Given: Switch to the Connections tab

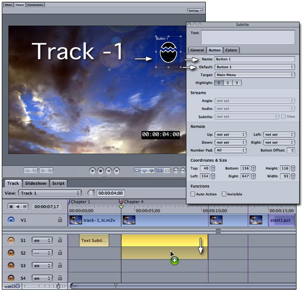Looking at the screenshot, I should pyautogui.click(x=35, y=5).
